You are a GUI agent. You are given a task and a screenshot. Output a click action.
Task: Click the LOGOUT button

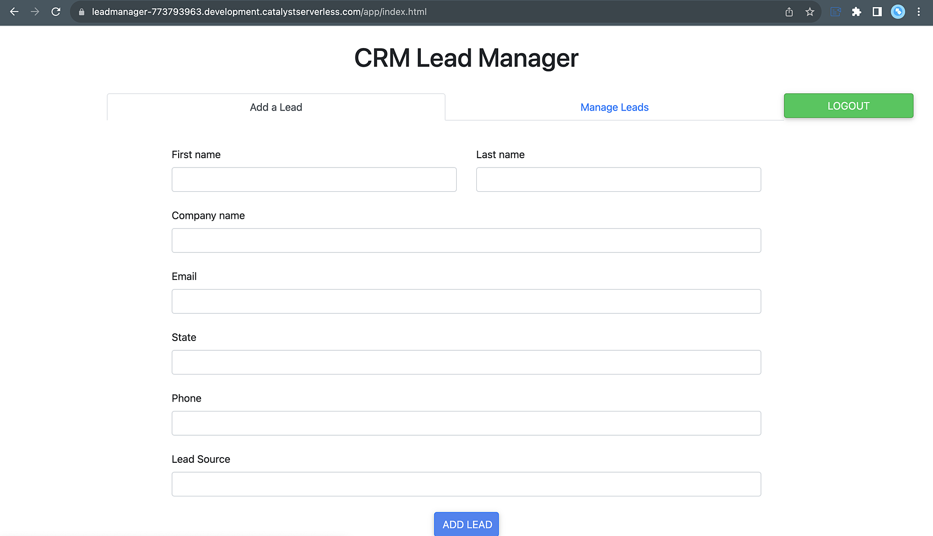(x=849, y=106)
